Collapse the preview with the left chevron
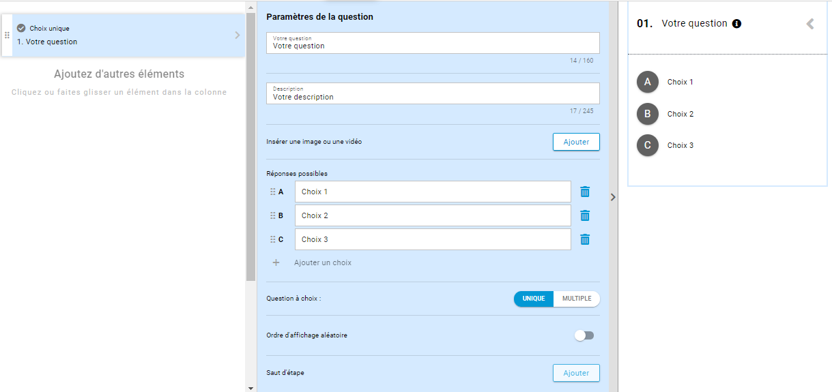Viewport: 832px width, 392px height. coord(810,24)
